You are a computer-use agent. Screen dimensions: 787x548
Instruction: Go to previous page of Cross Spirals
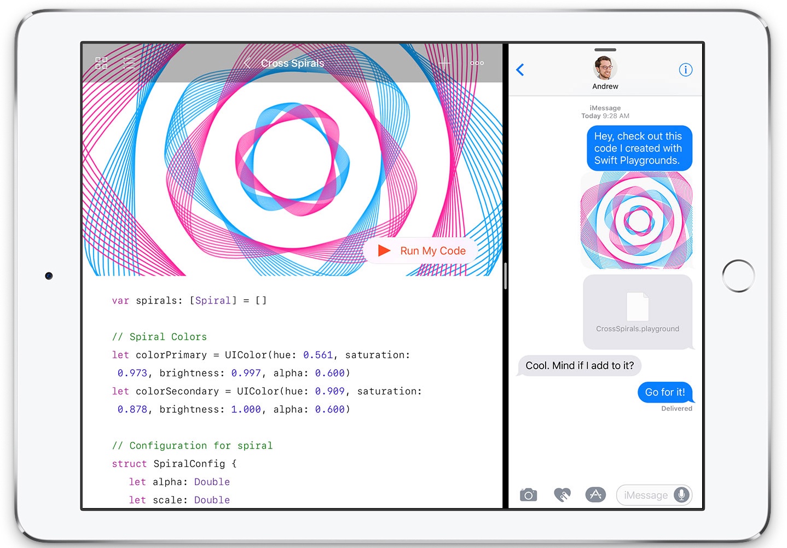pyautogui.click(x=247, y=63)
